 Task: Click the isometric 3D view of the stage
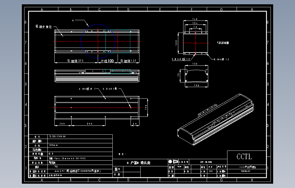pos(216,119)
